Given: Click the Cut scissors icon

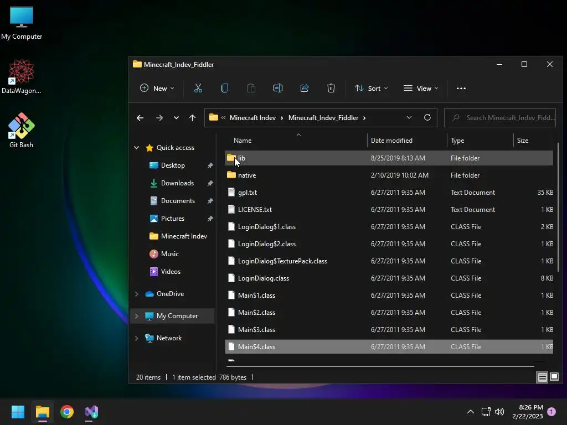Looking at the screenshot, I should pos(198,88).
